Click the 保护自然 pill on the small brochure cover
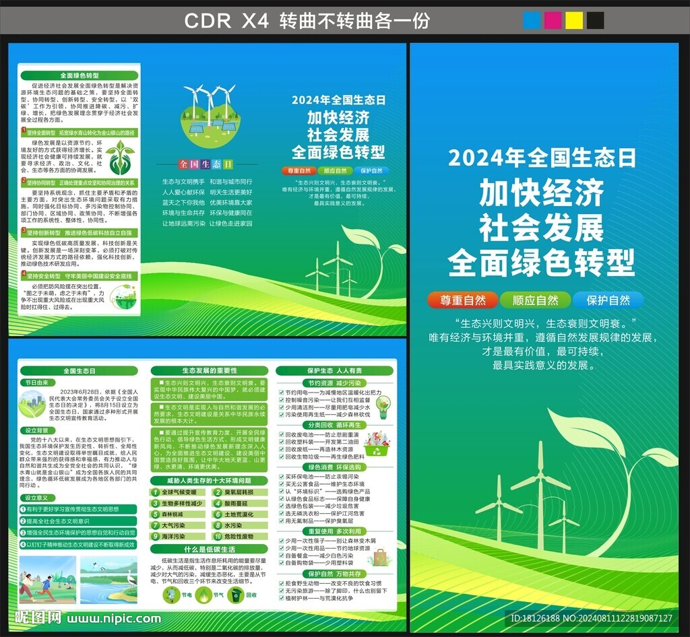Image resolution: width=690 pixels, height=637 pixels. click(x=372, y=170)
